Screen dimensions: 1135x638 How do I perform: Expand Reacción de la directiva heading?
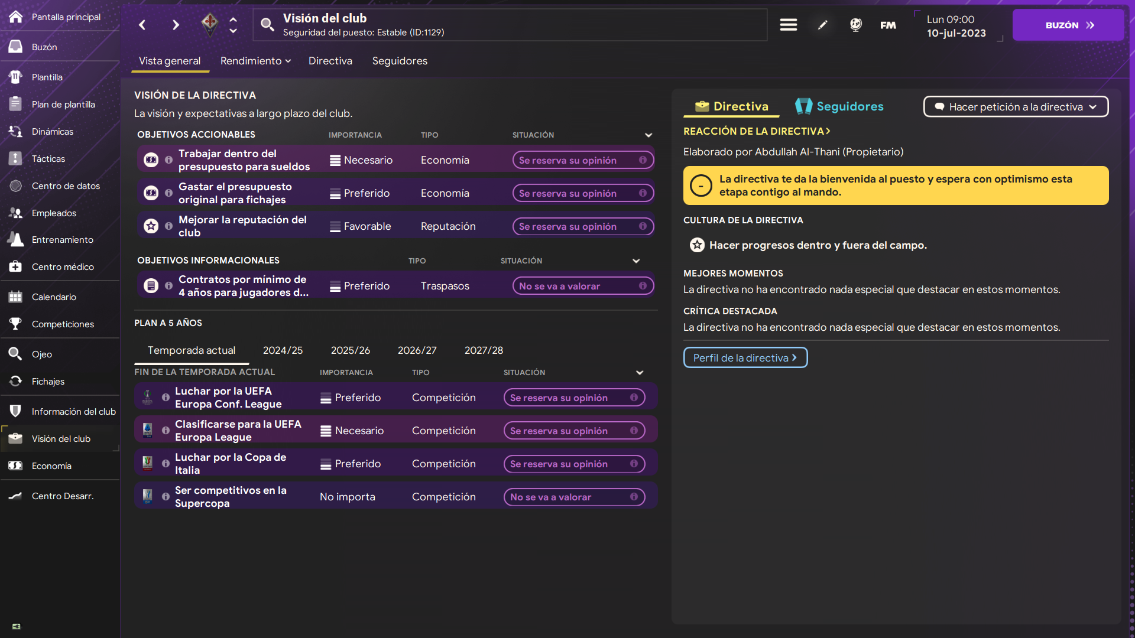point(757,131)
